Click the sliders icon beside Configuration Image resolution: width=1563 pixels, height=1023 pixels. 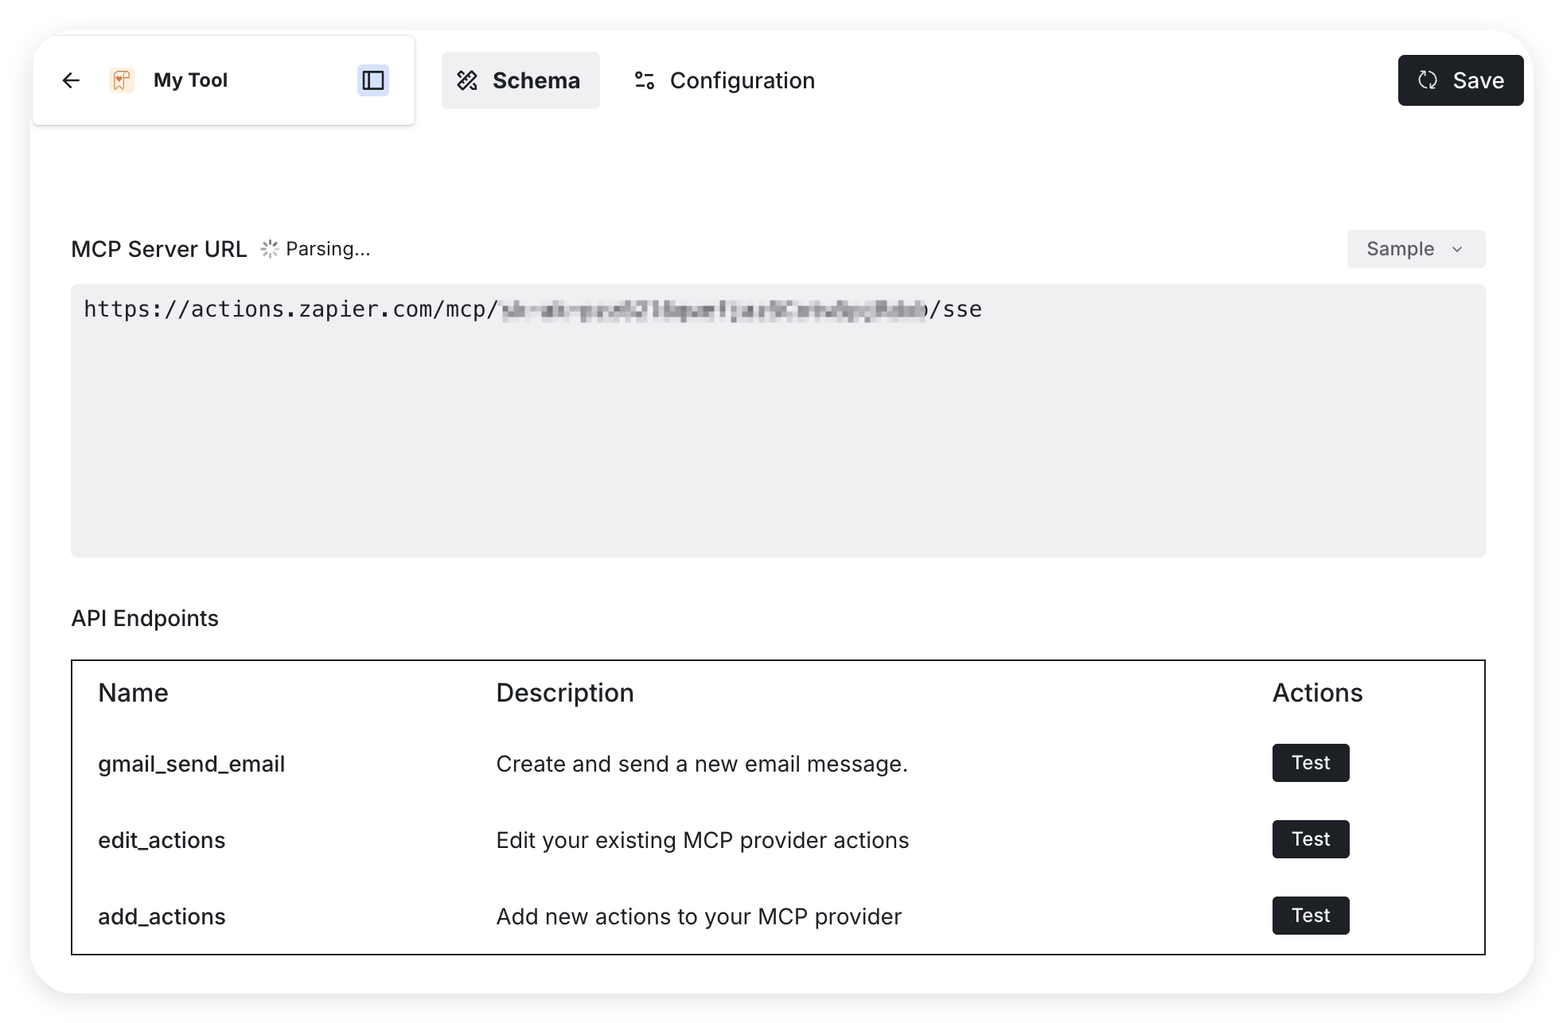point(644,80)
